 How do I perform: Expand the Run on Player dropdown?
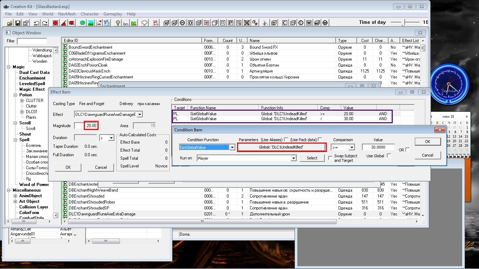pyautogui.click(x=294, y=158)
